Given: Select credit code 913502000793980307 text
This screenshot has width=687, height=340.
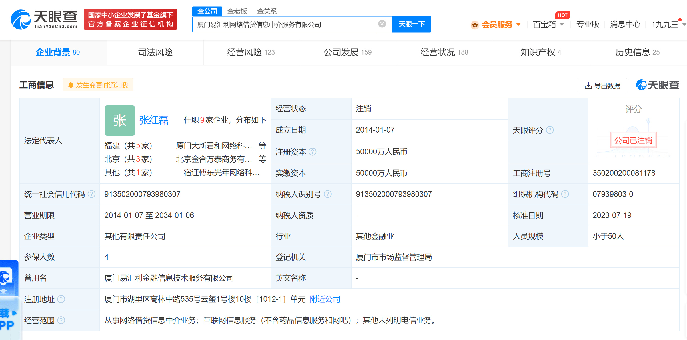Looking at the screenshot, I should 142,194.
